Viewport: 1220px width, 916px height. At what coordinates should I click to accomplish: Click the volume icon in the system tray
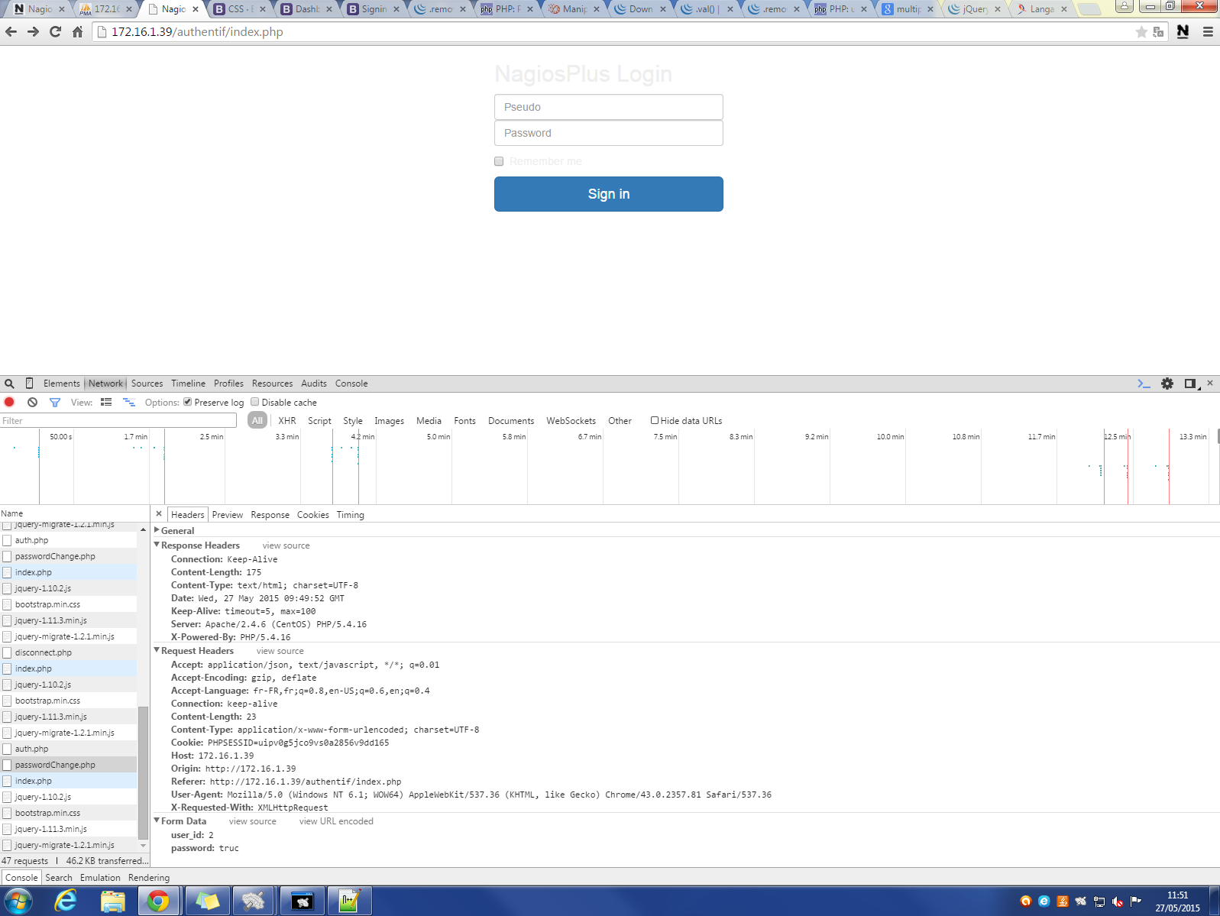pos(1118,901)
